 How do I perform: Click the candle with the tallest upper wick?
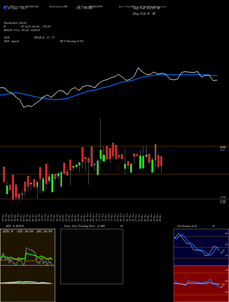tap(101, 154)
